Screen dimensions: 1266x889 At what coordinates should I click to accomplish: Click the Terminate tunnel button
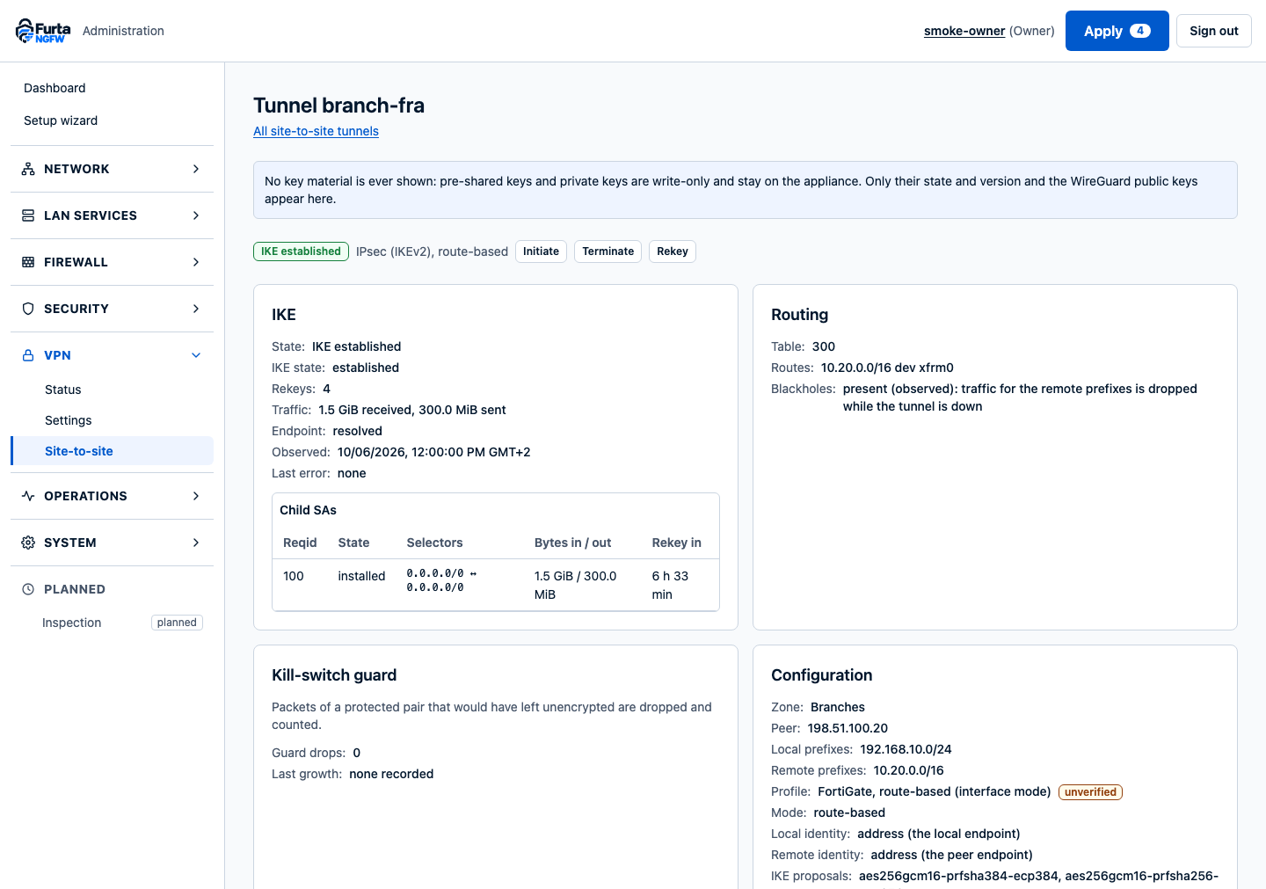(608, 251)
